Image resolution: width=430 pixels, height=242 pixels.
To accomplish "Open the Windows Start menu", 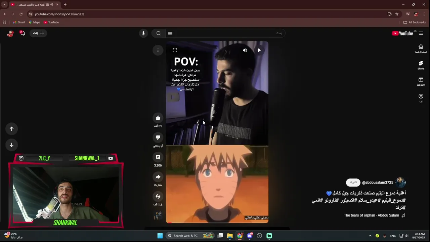I will (x=160, y=236).
